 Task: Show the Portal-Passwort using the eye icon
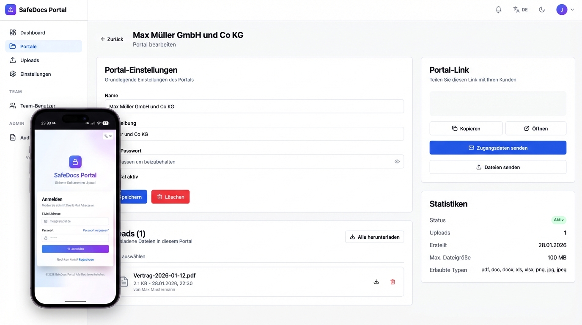[x=397, y=161]
